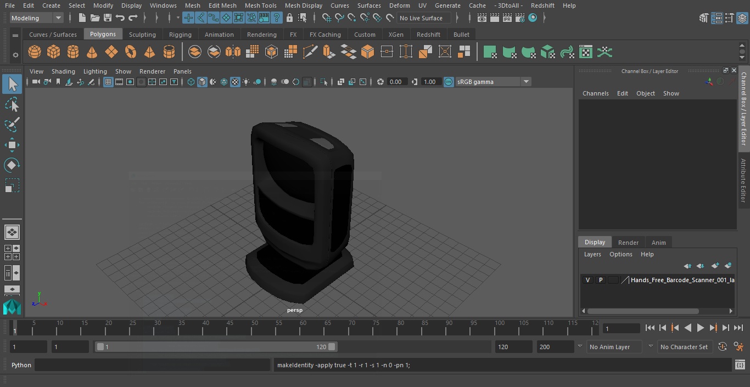Toggle lock selection padlock icon

coord(289,18)
